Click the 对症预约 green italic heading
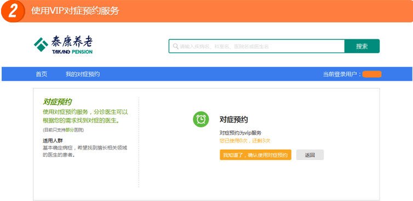413x201 pixels. pyautogui.click(x=58, y=102)
